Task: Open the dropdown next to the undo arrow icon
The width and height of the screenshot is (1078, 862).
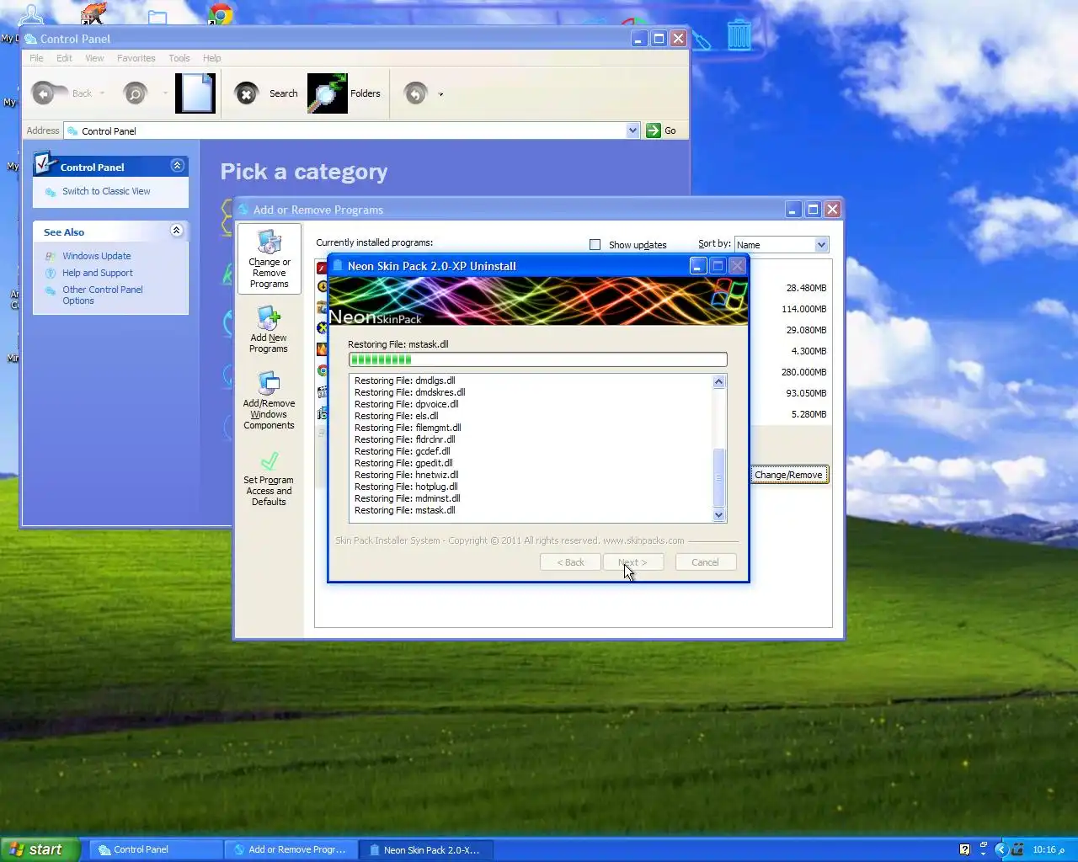Action: [x=440, y=94]
